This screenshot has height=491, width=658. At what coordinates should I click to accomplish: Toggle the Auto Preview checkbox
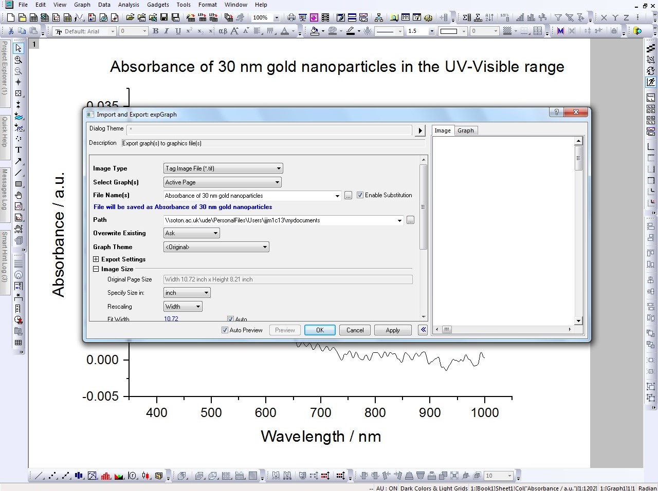[225, 330]
